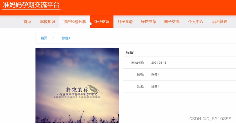Go to the 早教知识 menu item

48,22
